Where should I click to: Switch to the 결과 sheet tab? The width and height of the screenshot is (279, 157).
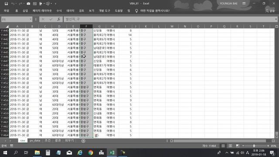pos(58,140)
